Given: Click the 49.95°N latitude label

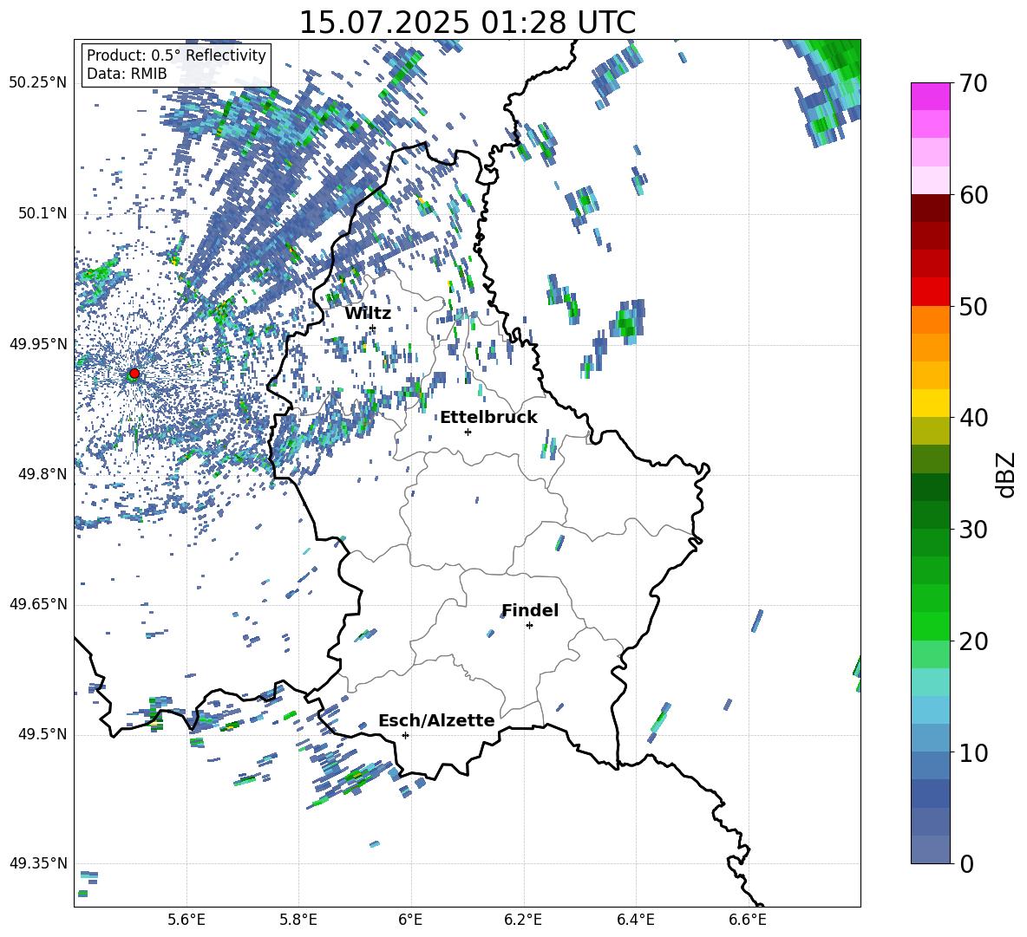Looking at the screenshot, I should coord(38,343).
